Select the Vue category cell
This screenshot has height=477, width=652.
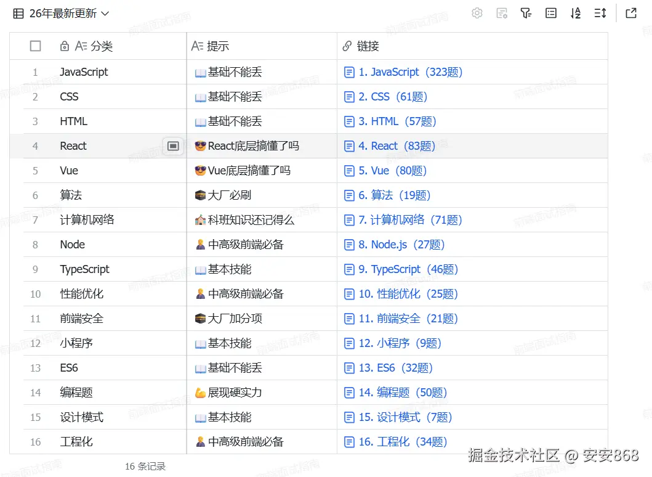(x=116, y=171)
